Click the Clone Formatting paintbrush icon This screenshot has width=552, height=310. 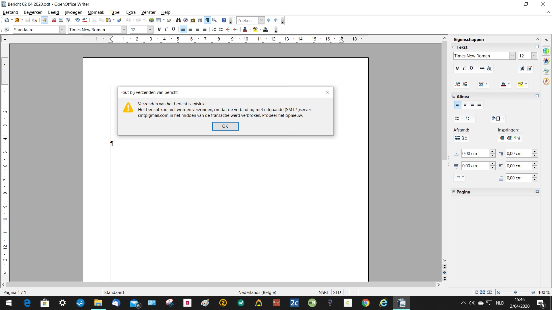point(119,20)
